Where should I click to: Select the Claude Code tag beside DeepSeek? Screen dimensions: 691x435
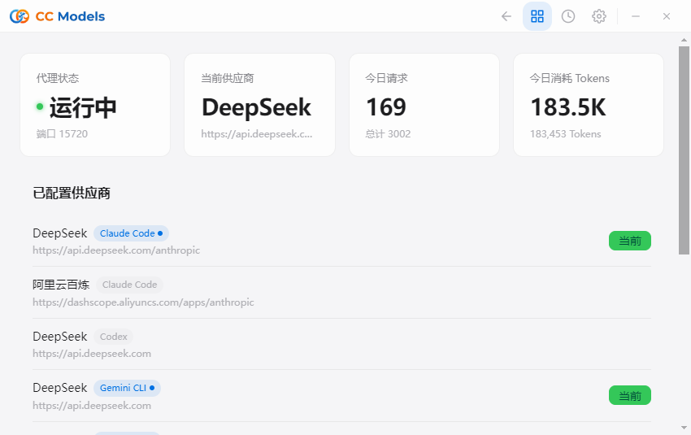(x=131, y=233)
